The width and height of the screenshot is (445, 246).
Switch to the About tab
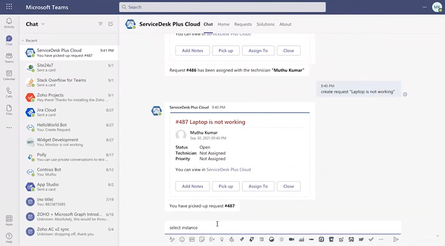(x=285, y=24)
